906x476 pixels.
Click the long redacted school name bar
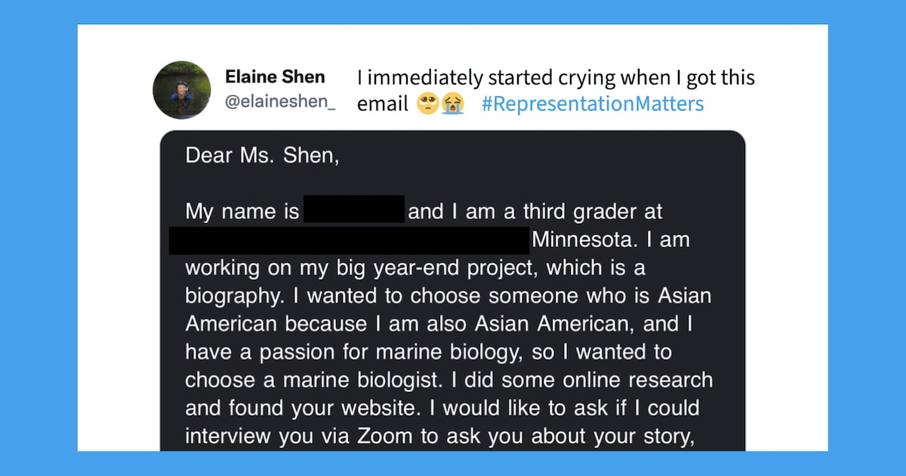click(349, 241)
